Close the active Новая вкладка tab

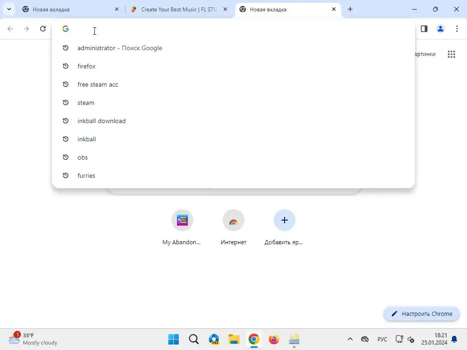333,10
